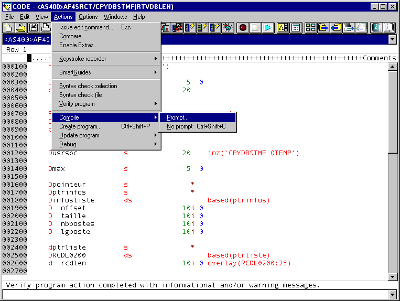Click the New file toolbar icon
Screen dimensions: 400x301
pyautogui.click(x=8, y=28)
